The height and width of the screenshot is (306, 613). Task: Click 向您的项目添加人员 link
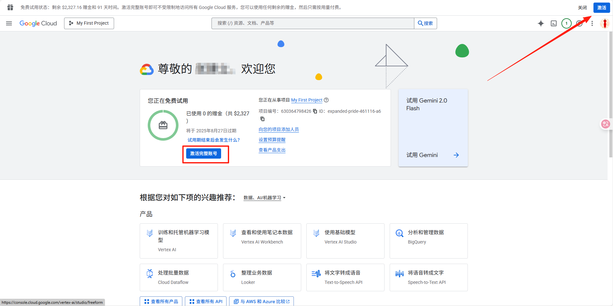279,129
